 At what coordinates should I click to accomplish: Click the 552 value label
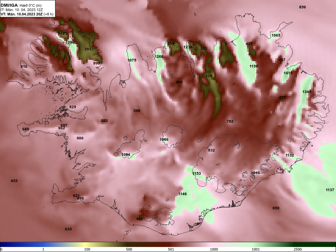(104, 121)
